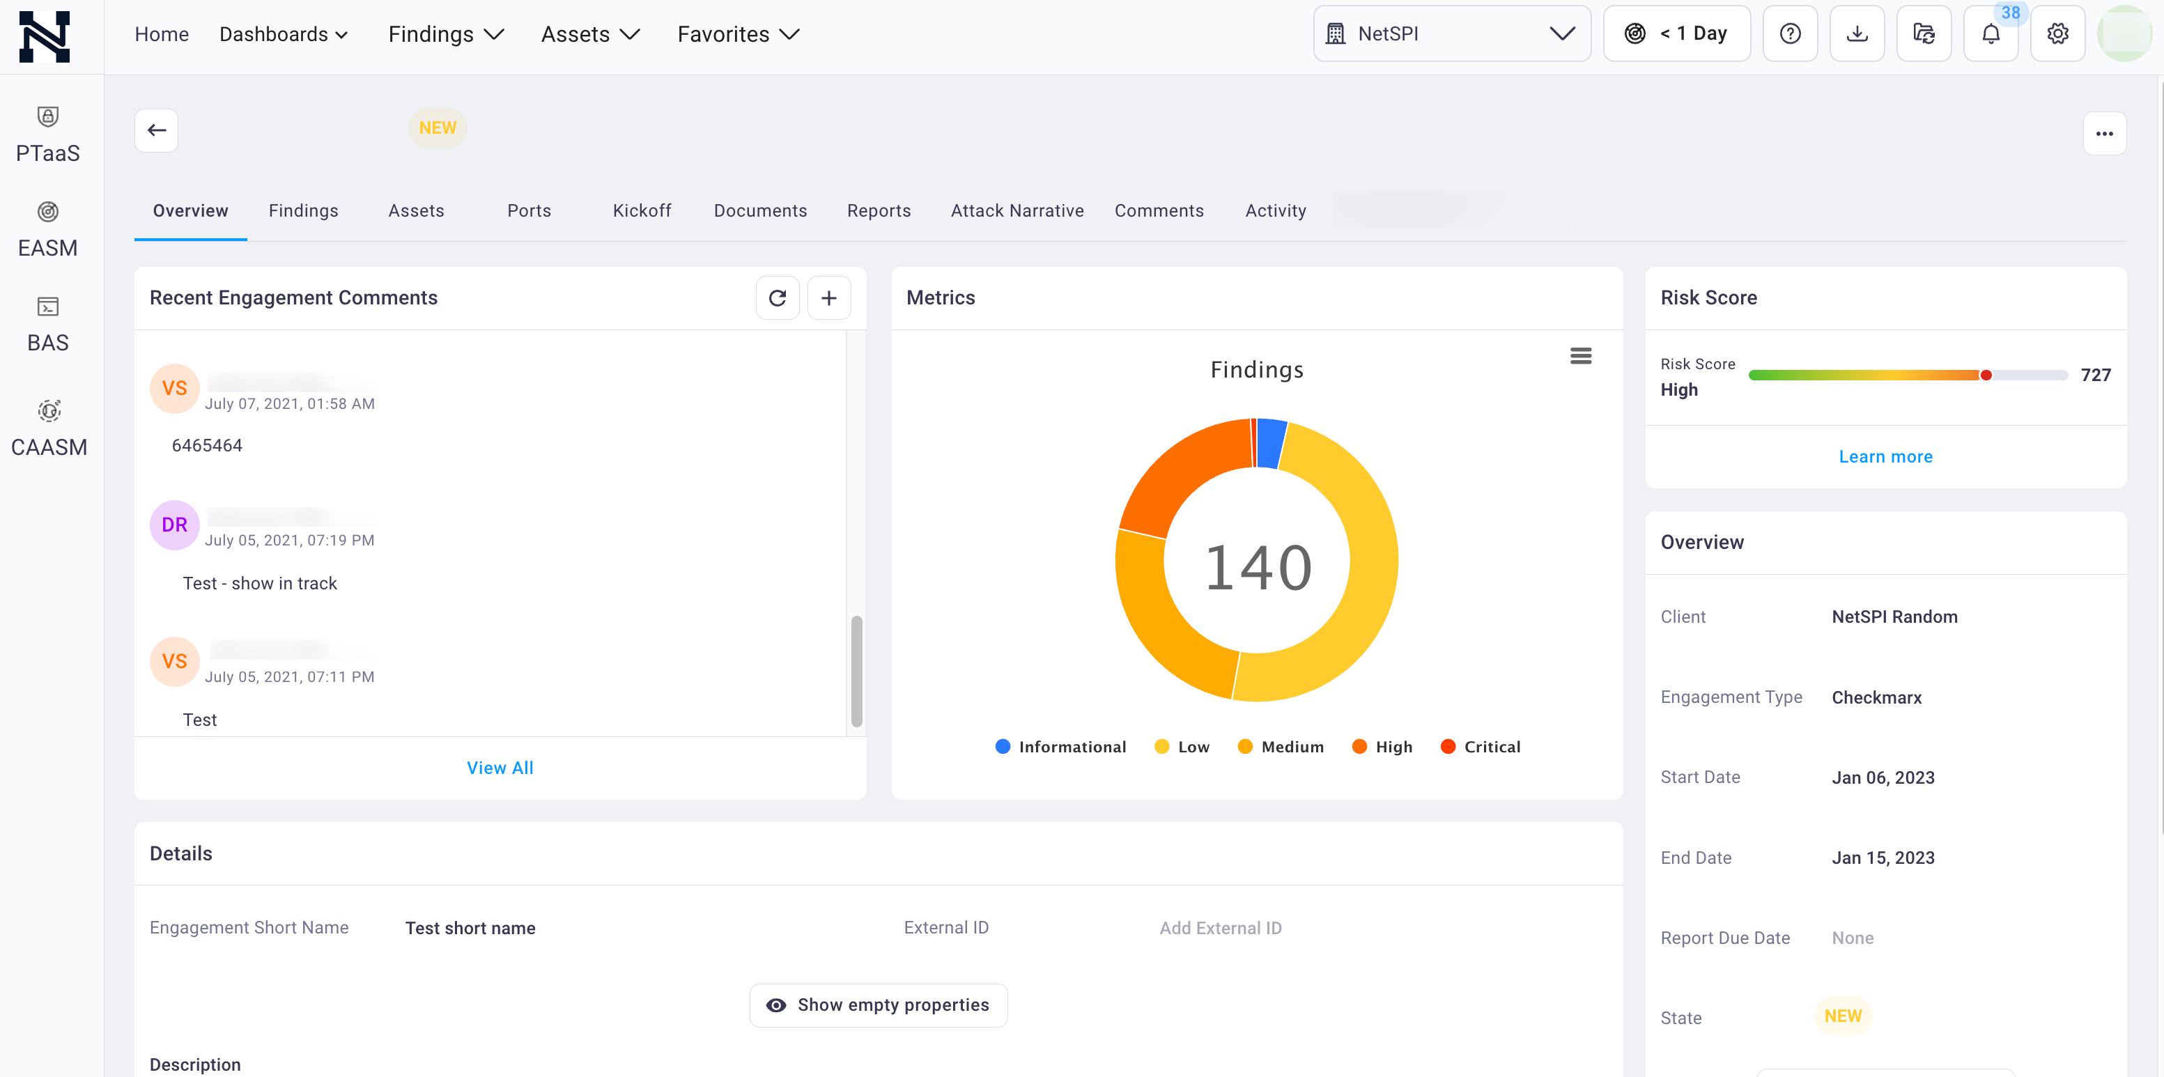
Task: Switch to the Attack Narrative tab
Action: [1017, 211]
